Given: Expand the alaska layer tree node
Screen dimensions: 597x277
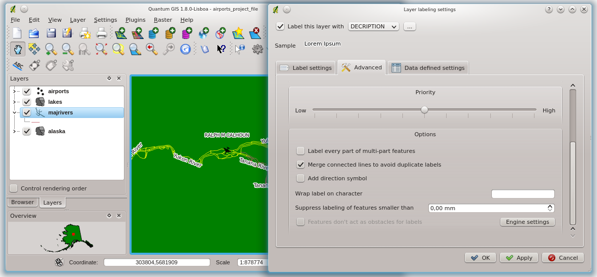Looking at the screenshot, I should click(x=14, y=131).
